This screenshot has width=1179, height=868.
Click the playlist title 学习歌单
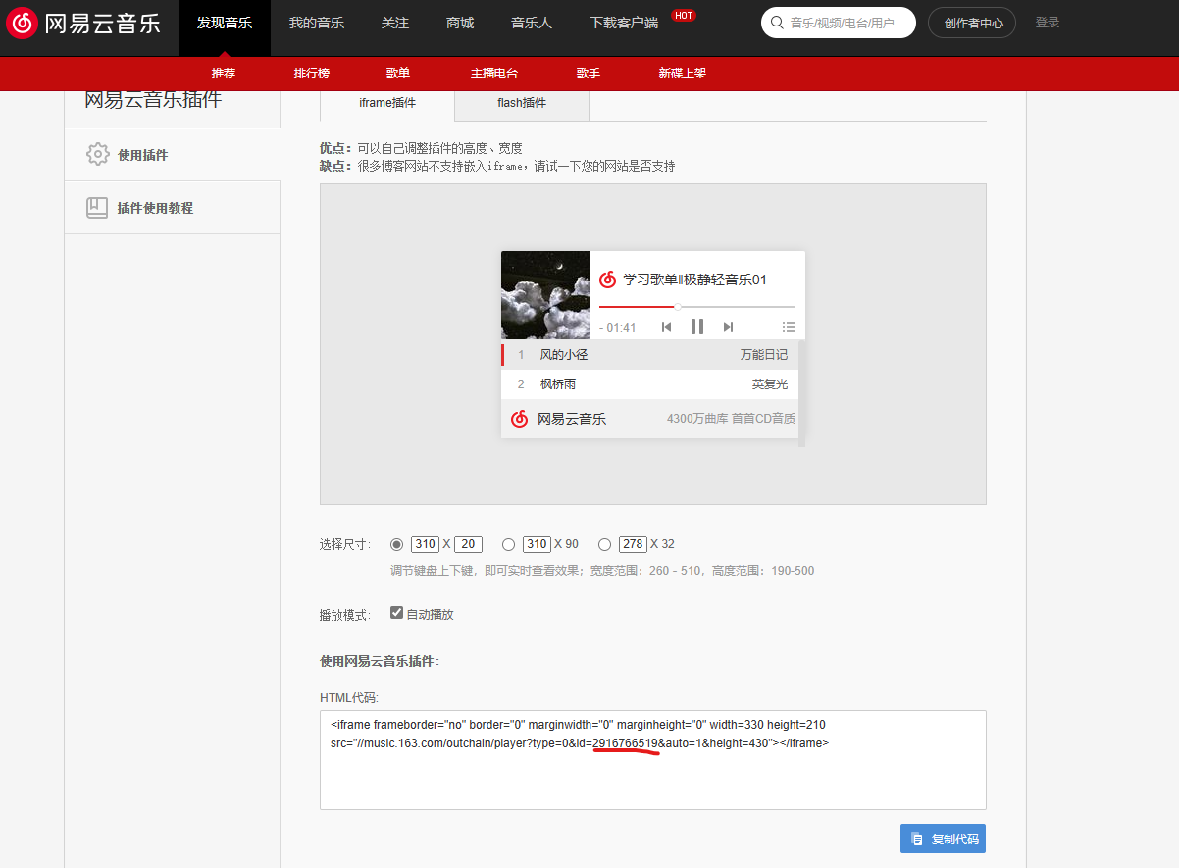694,280
